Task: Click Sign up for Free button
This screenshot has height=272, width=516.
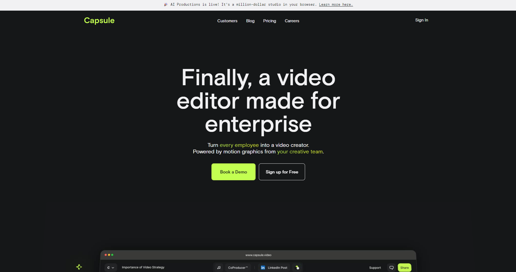Action: pyautogui.click(x=282, y=172)
